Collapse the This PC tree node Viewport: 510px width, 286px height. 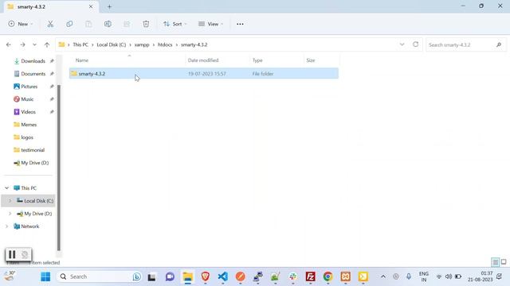pyautogui.click(x=7, y=188)
